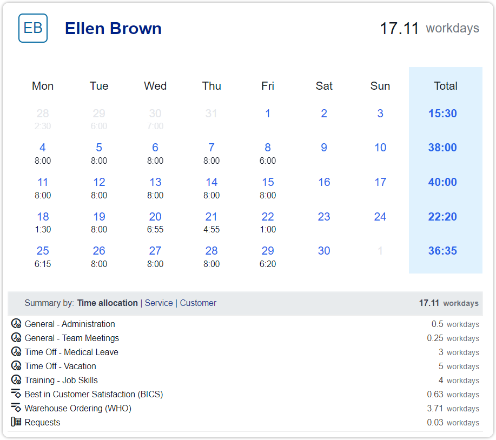Select Saturday the 30th
The image size is (496, 440).
(x=324, y=251)
